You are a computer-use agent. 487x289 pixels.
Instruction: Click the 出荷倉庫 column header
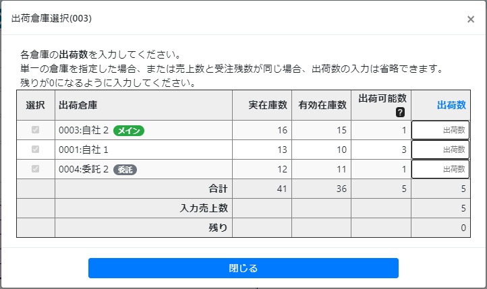pyautogui.click(x=78, y=105)
